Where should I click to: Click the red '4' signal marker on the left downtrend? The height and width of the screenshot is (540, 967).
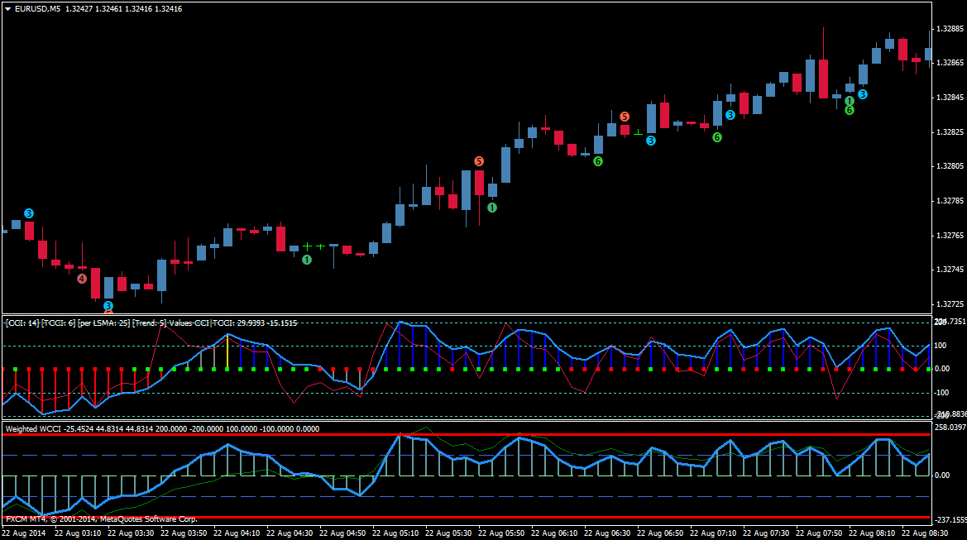(x=81, y=280)
